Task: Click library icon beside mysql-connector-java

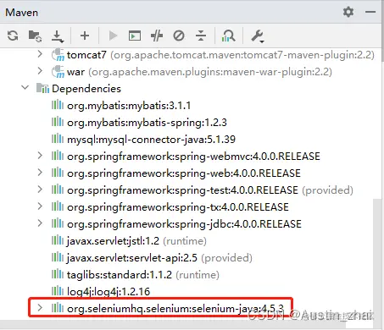Action: point(58,139)
